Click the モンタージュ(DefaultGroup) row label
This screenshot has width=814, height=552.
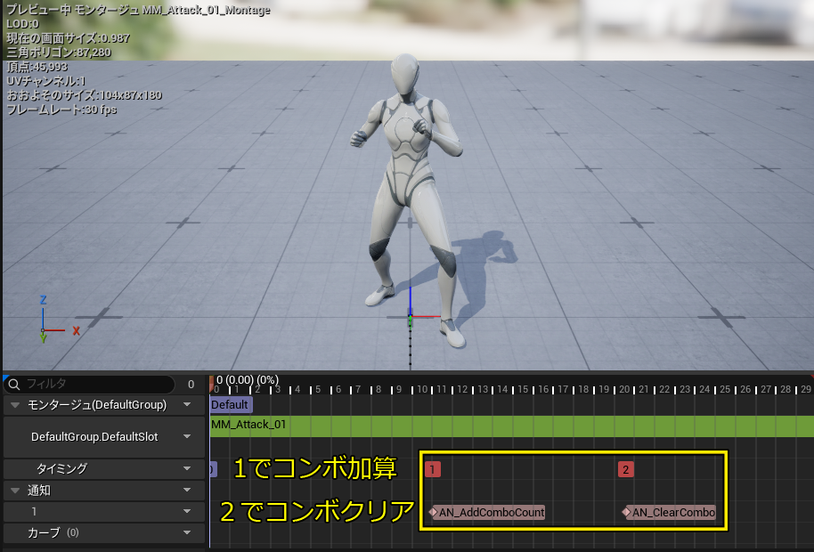pyautogui.click(x=97, y=405)
